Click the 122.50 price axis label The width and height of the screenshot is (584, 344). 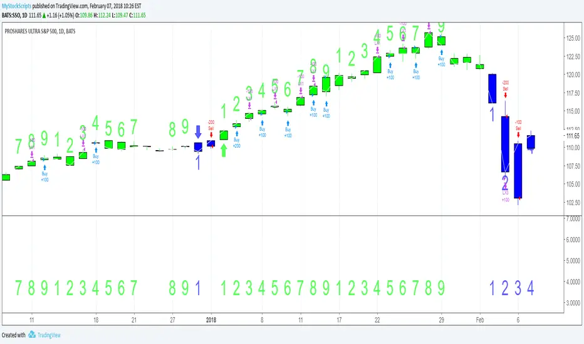click(x=573, y=56)
